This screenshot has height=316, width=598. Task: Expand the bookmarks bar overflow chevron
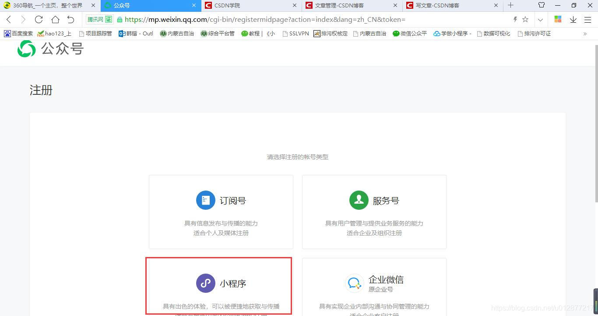pos(585,34)
